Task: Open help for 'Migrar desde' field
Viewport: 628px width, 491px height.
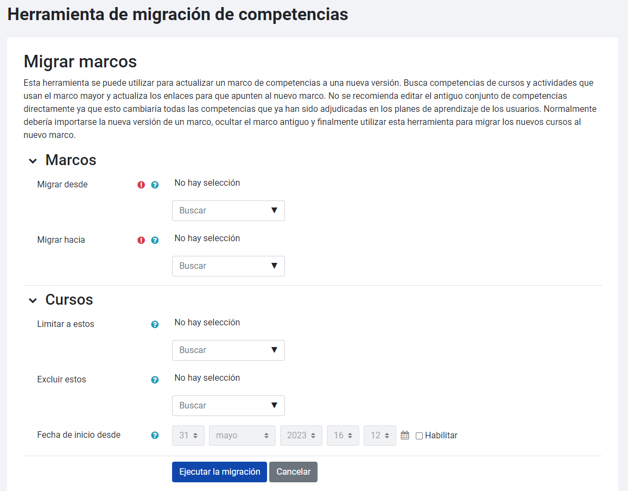Action: pyautogui.click(x=155, y=185)
